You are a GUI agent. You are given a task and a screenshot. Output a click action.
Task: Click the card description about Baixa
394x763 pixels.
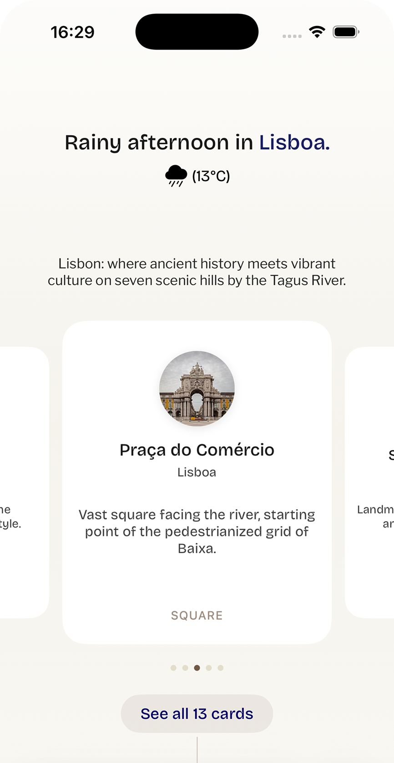click(x=197, y=531)
